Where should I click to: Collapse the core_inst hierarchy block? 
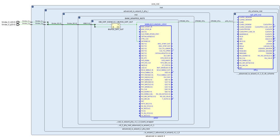point(33,6)
